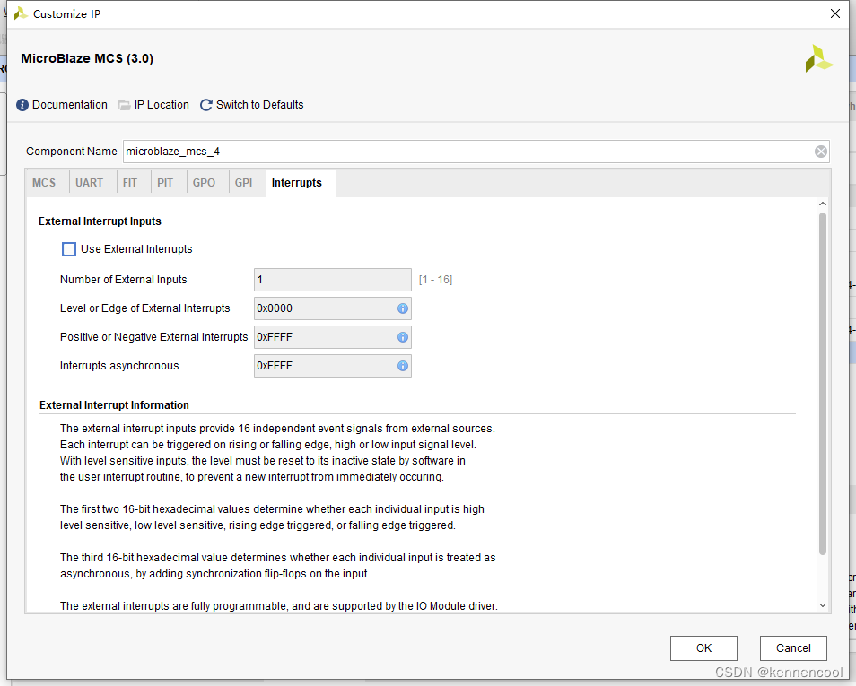Click the Level or Edge of External Interrupts label
The width and height of the screenshot is (856, 686).
click(x=145, y=308)
